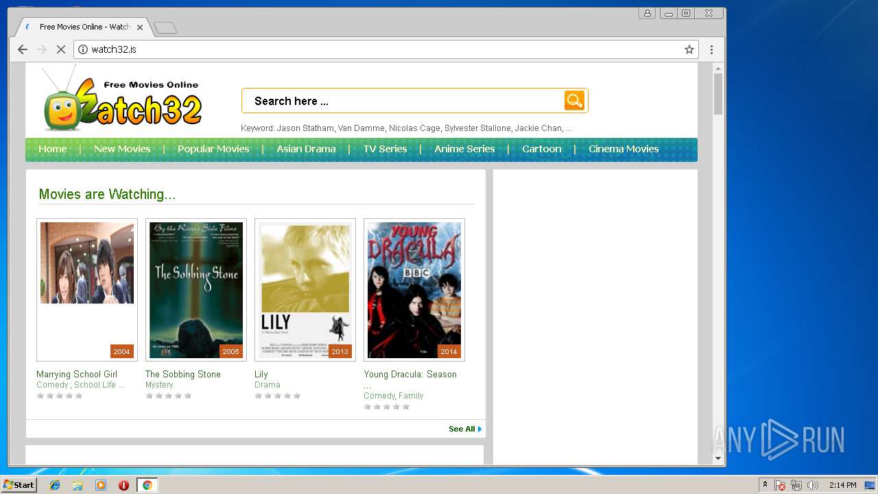The image size is (878, 494).
Task: Bookmark this page with the star icon
Action: (x=689, y=49)
